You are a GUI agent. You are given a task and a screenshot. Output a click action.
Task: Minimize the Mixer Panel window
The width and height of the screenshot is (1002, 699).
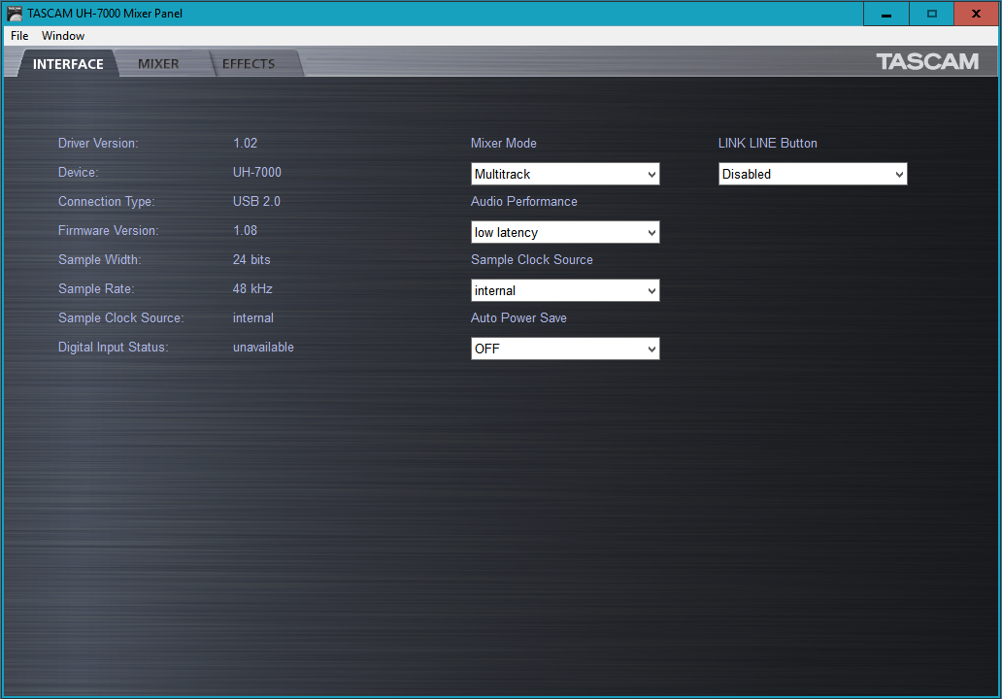pos(885,14)
